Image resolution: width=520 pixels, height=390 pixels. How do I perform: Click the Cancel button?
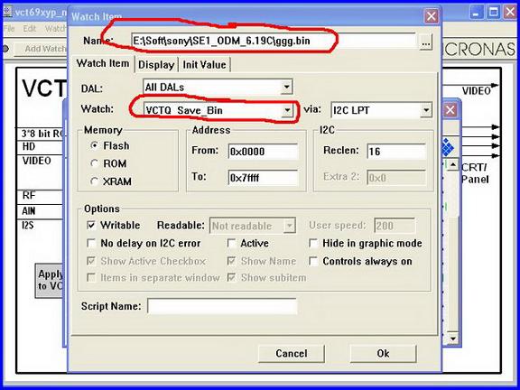coord(292,353)
